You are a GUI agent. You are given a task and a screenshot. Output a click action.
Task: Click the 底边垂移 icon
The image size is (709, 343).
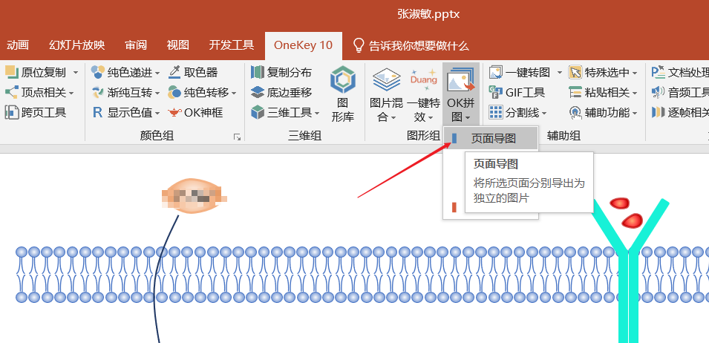pos(258,93)
